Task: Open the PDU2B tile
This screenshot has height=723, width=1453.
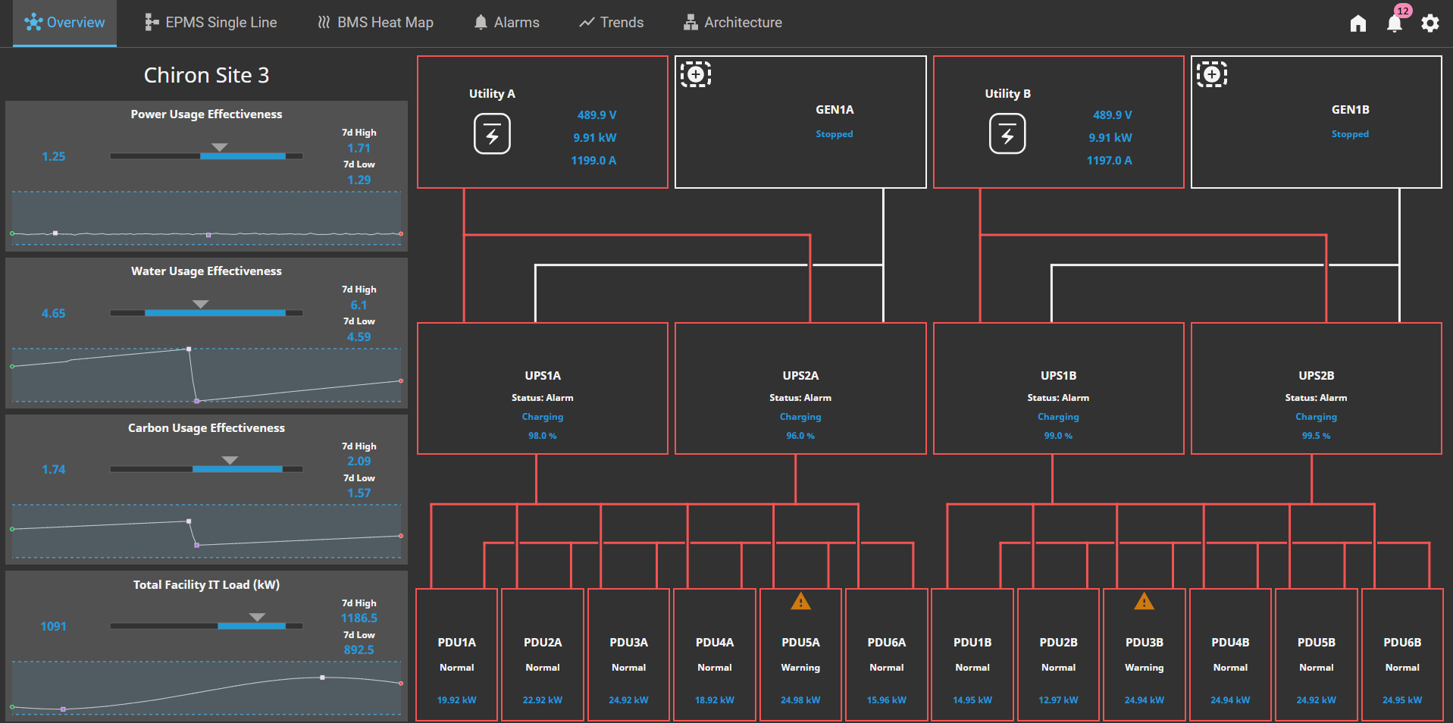Action: tap(1058, 655)
